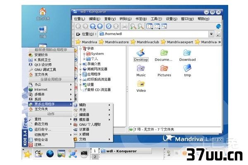Viewport: 248px width, 165px height.
Task: Open the location history dropdown
Action: tap(211, 34)
